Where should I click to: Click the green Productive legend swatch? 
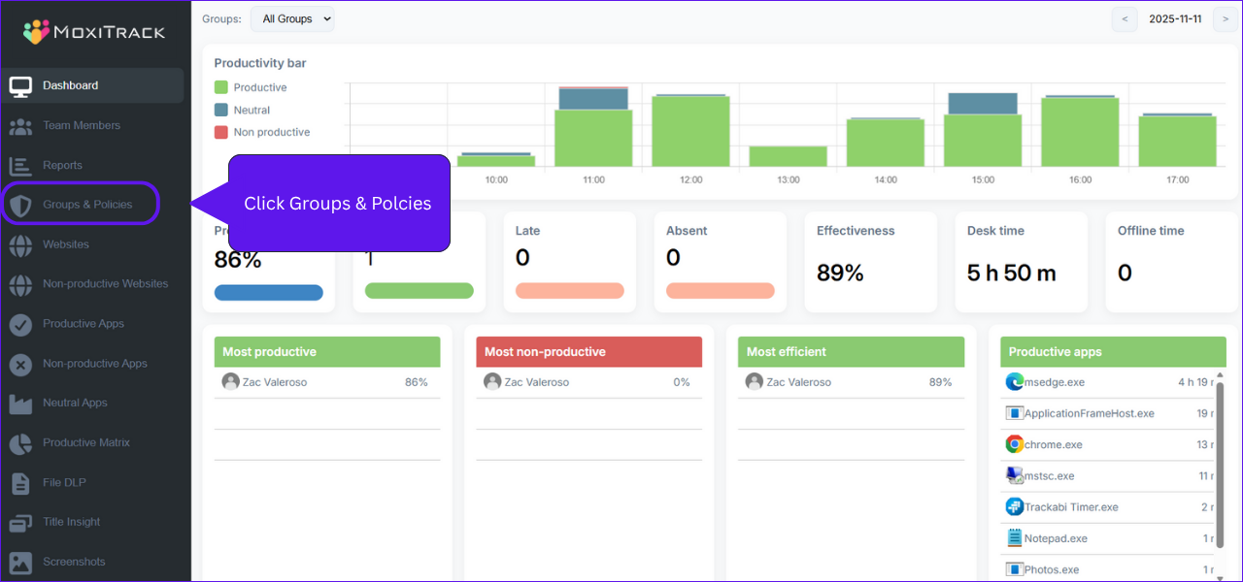[221, 87]
